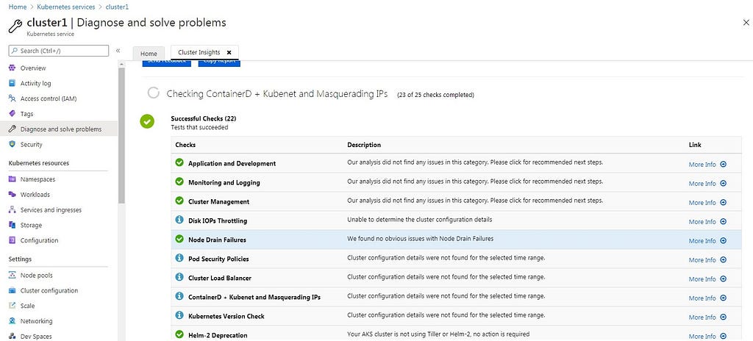
Task: Click the sidebar vertical scrollbar
Action: 122,135
